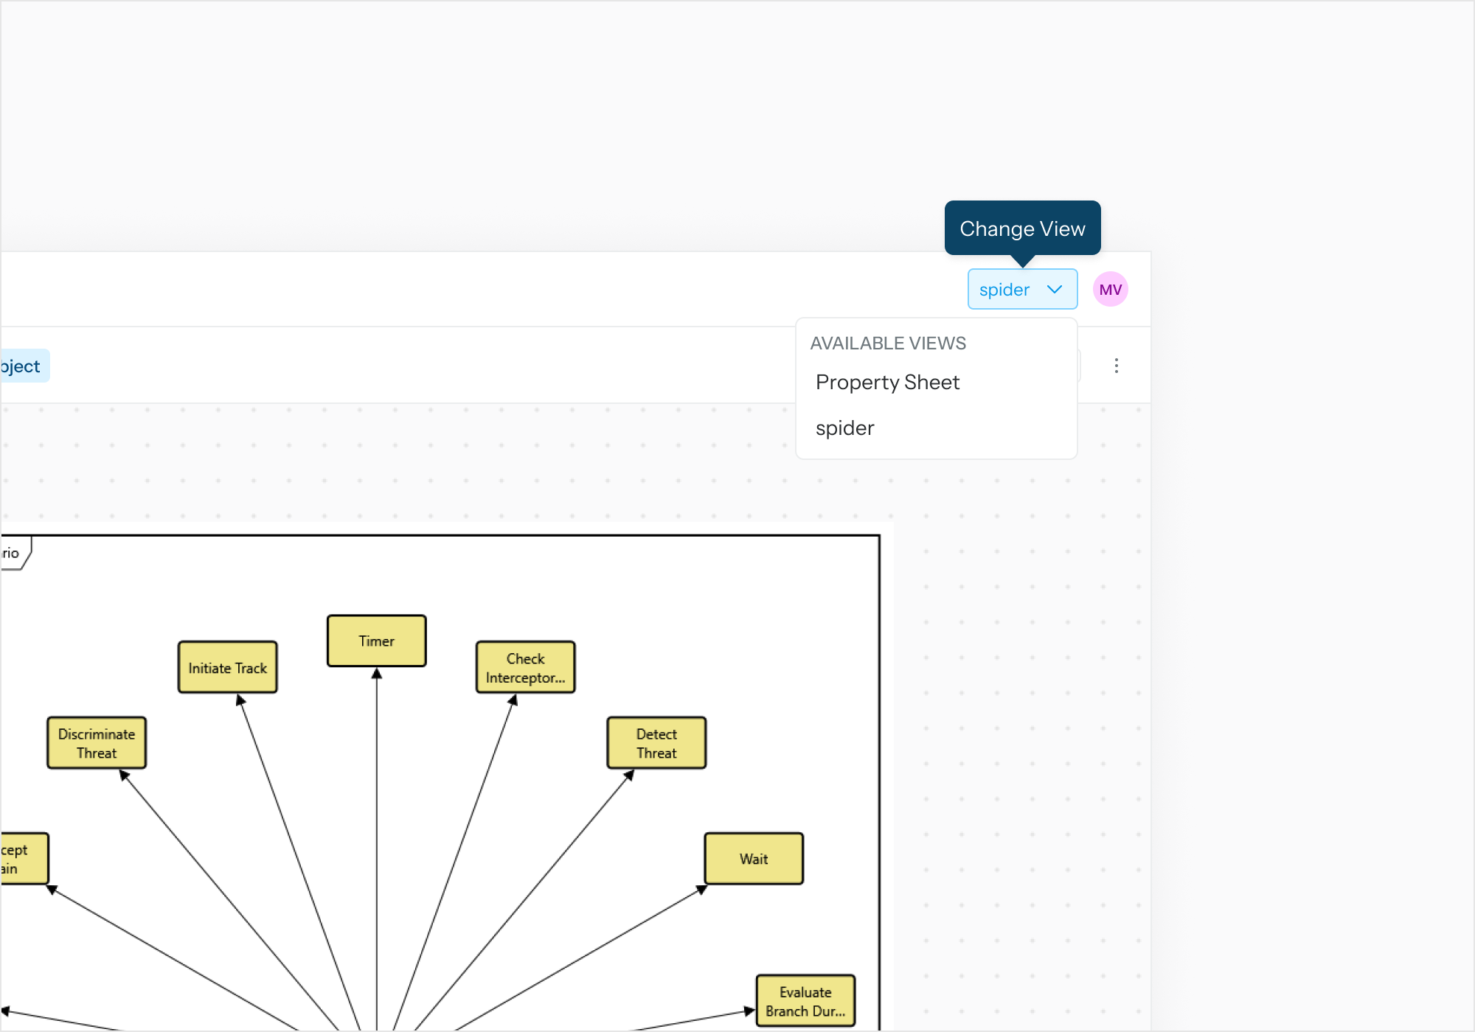Click the partially visible Project tag
This screenshot has width=1475, height=1032.
pos(22,366)
